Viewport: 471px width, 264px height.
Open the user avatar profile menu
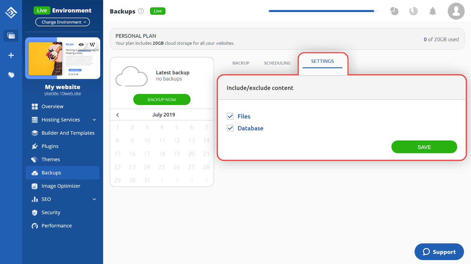pos(456,11)
